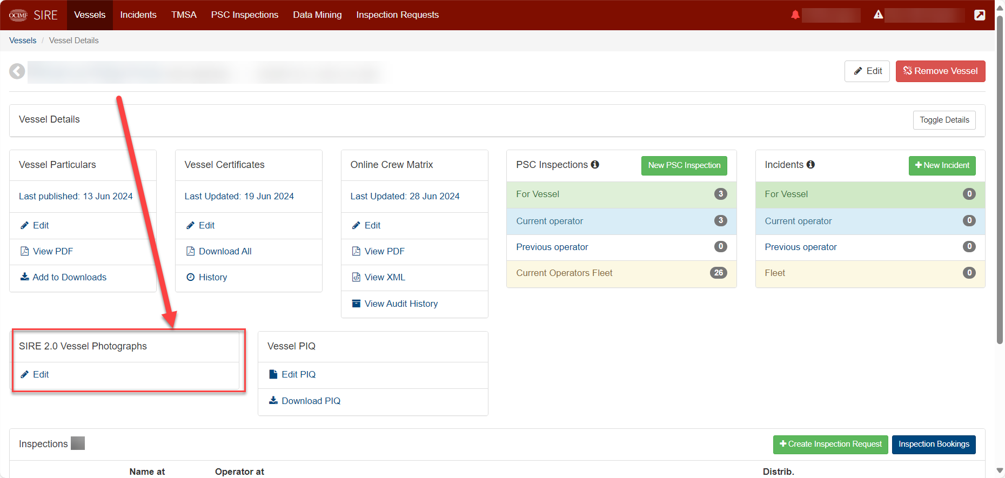Click PSC Inspections info icon
The width and height of the screenshot is (1005, 478).
[595, 165]
